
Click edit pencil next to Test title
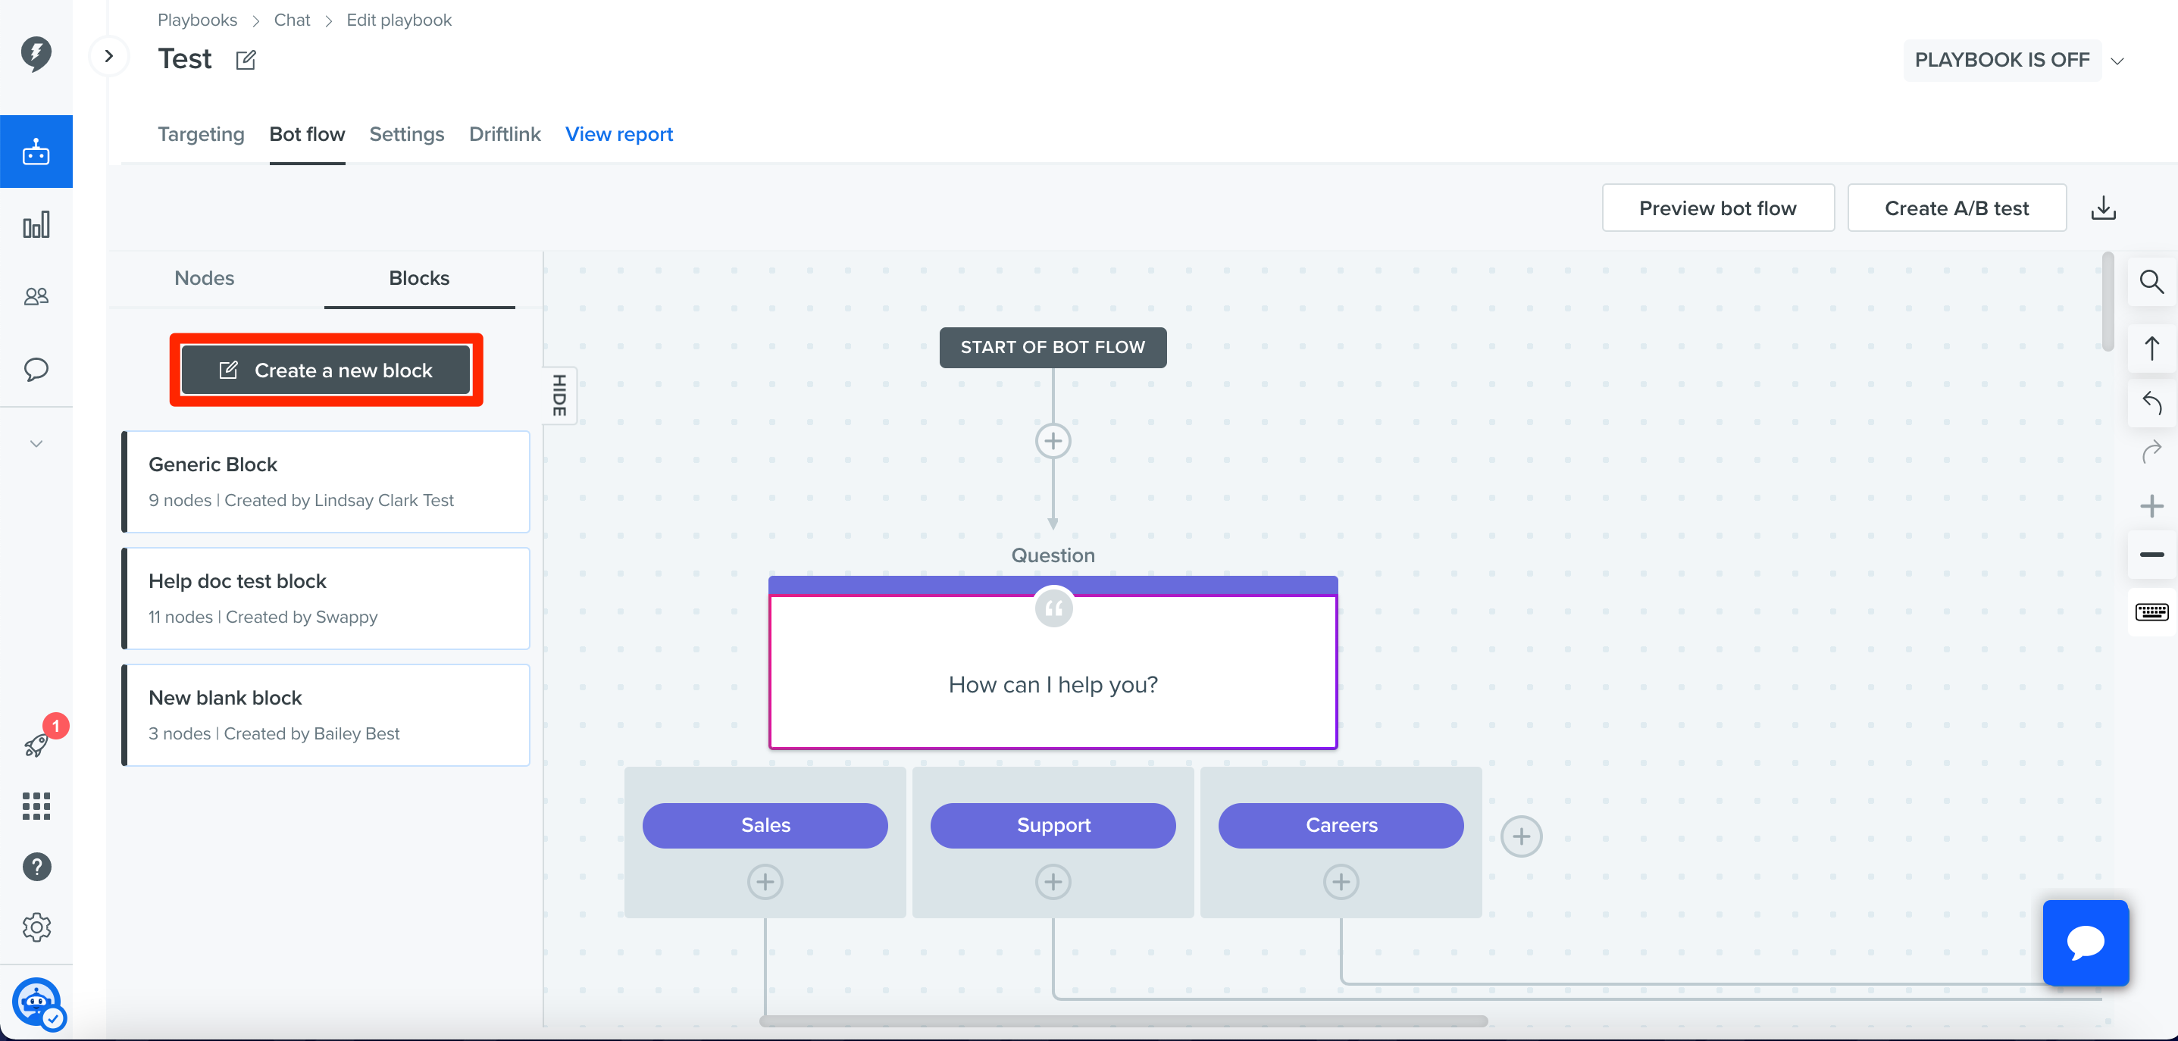[246, 60]
